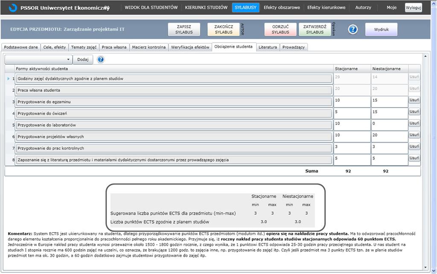Image resolution: width=437 pixels, height=274 pixels.
Task: Click Stacjonarne hours for Przygotowanie projektów własnych
Action: (x=352, y=137)
